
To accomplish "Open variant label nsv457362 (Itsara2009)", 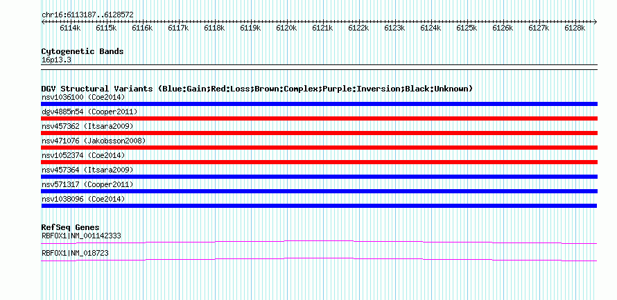I will click(87, 126).
